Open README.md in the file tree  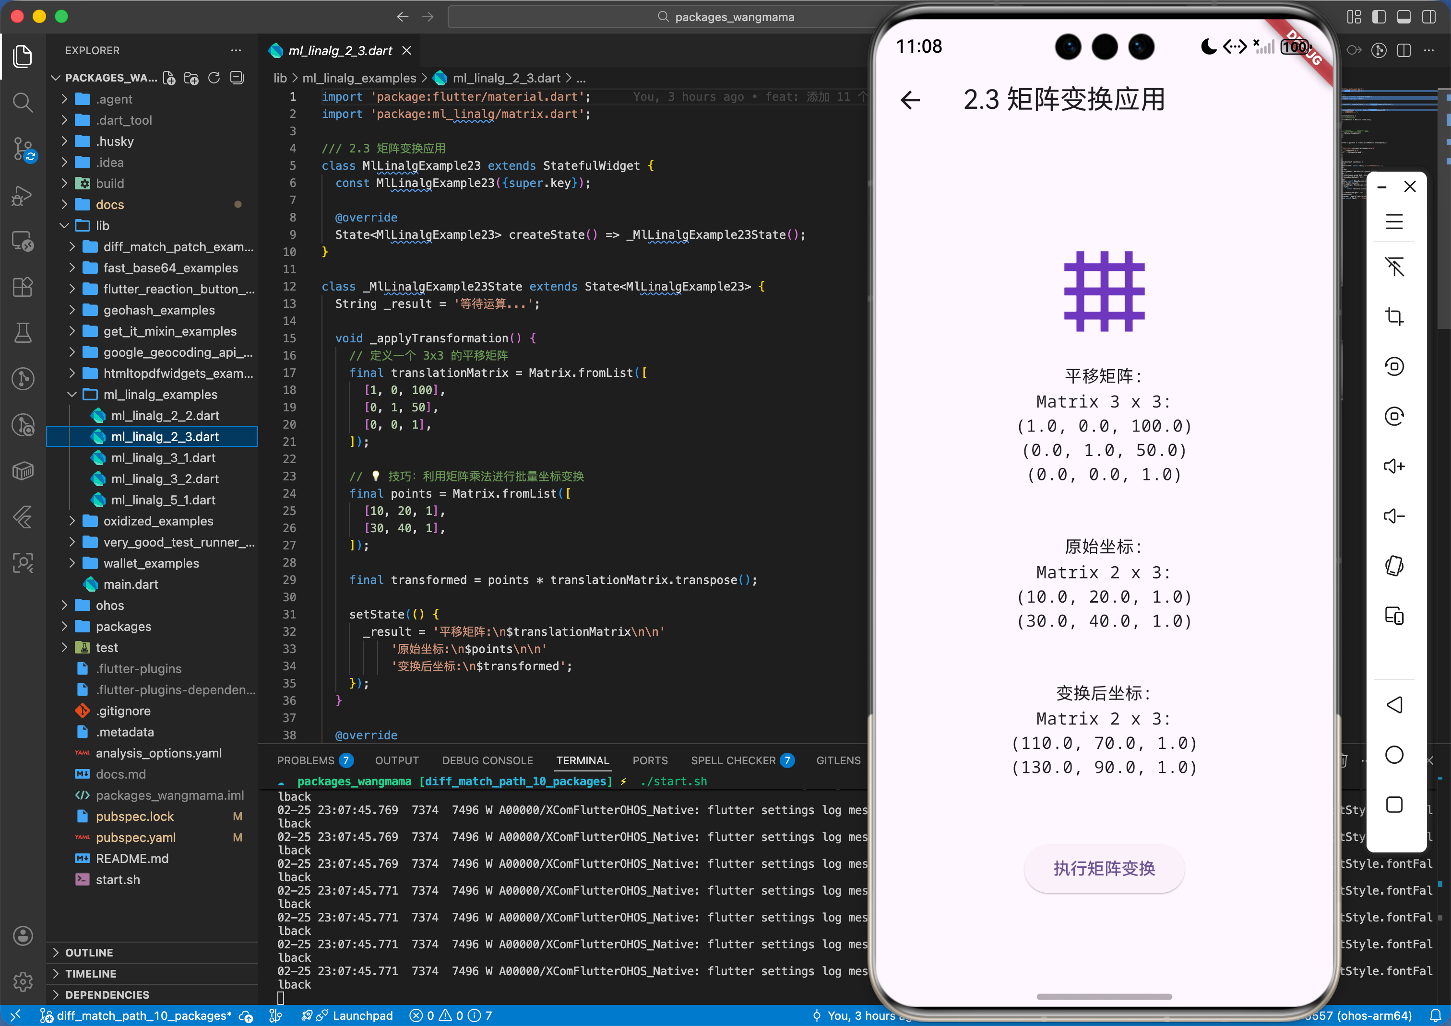point(132,858)
